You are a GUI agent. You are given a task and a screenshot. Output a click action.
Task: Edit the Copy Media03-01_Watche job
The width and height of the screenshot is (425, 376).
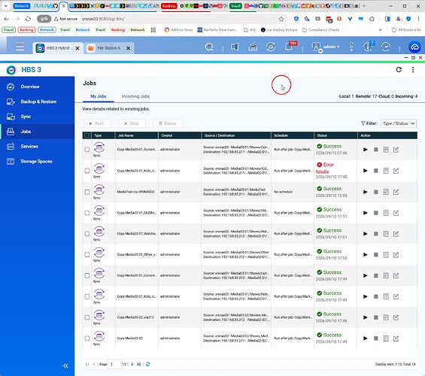(396, 234)
